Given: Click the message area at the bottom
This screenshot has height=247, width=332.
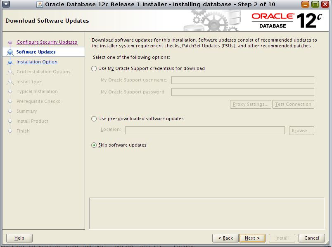Looking at the screenshot, I should pyautogui.click(x=206, y=213).
